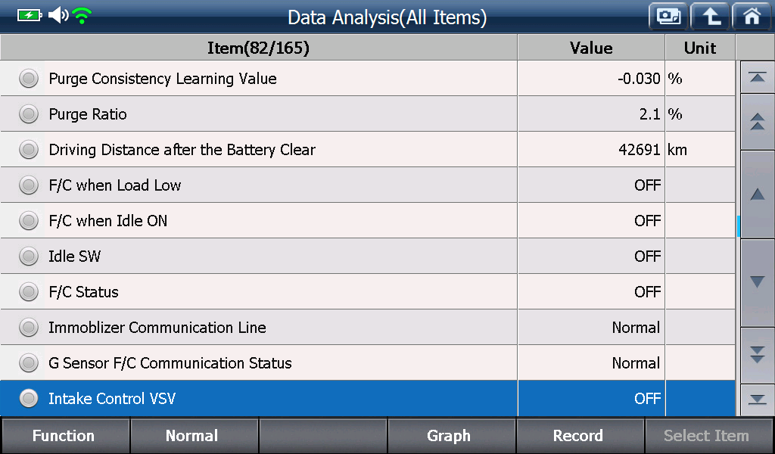The height and width of the screenshot is (454, 775).
Task: Go back using the up-arrow return icon
Action: pos(711,17)
